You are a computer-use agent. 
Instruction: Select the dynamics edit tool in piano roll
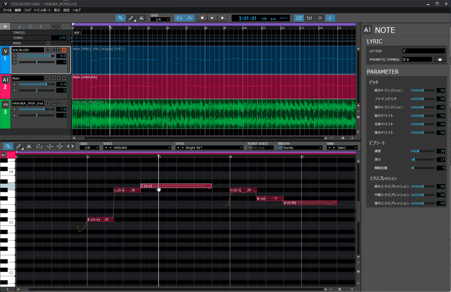pos(60,146)
